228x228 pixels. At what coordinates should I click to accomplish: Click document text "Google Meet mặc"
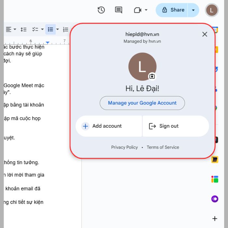[x=24, y=85]
